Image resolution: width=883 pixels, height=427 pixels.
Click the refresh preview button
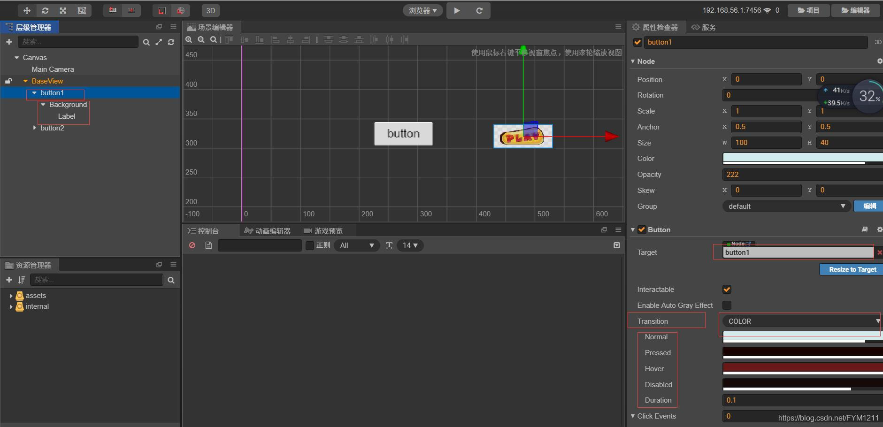click(479, 10)
